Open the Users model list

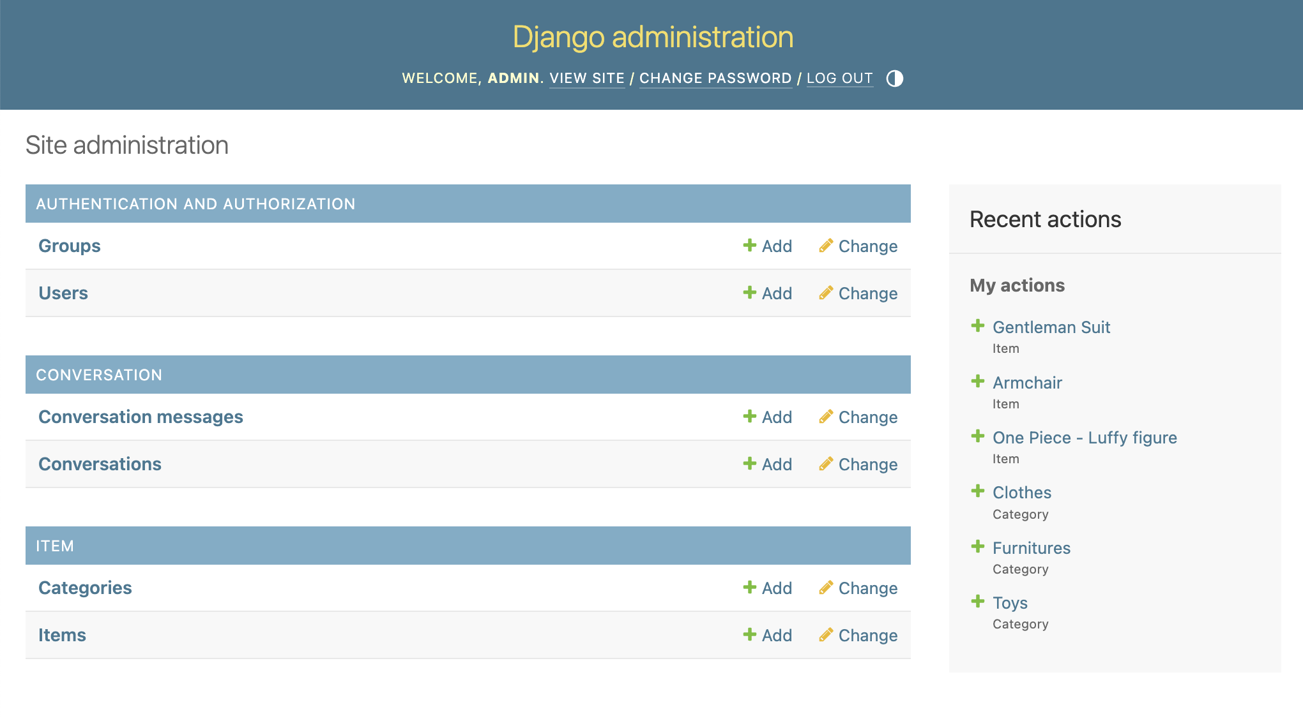(63, 293)
